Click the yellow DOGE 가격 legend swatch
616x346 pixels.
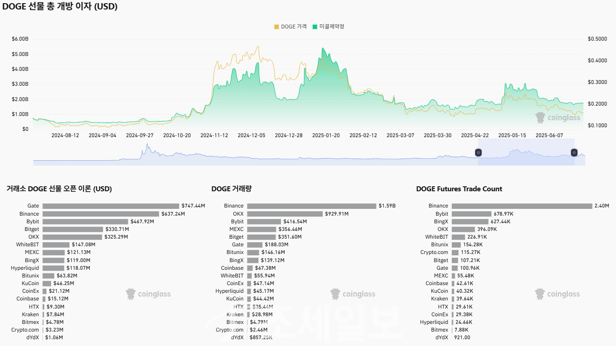276,27
